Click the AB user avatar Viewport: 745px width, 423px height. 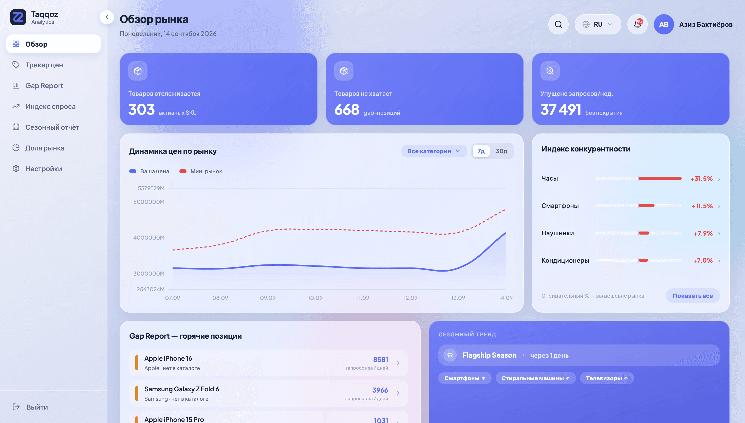(x=664, y=24)
